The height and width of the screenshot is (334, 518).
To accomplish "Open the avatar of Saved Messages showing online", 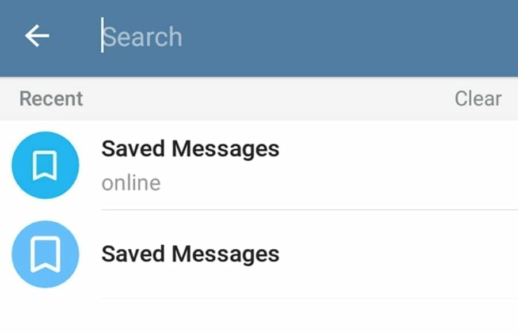I will pos(45,165).
